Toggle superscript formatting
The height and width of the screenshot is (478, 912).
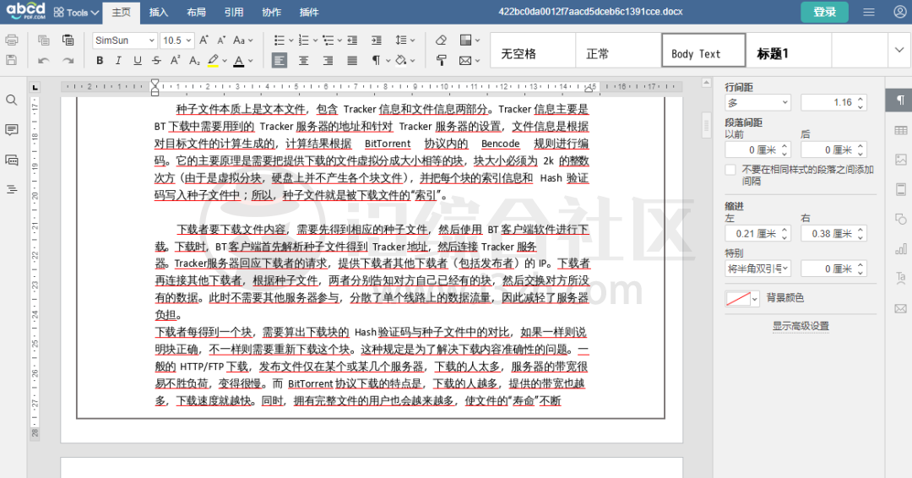[175, 61]
